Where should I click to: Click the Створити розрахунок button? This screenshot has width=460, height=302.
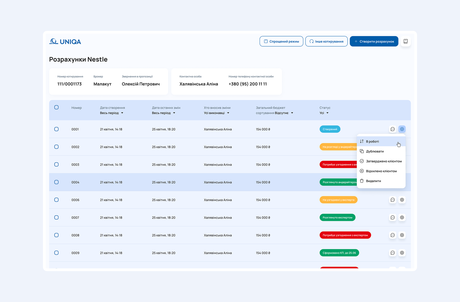[374, 41]
